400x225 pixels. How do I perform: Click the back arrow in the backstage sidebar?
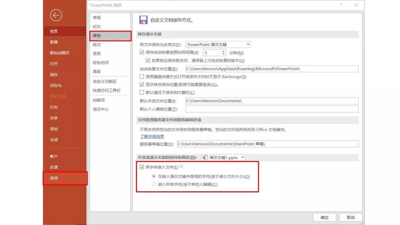coord(56,15)
